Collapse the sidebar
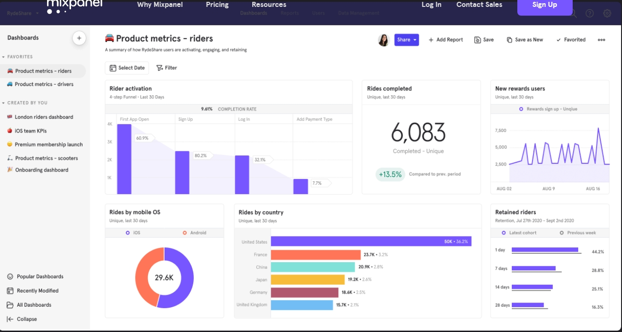This screenshot has width=622, height=332. pyautogui.click(x=22, y=319)
